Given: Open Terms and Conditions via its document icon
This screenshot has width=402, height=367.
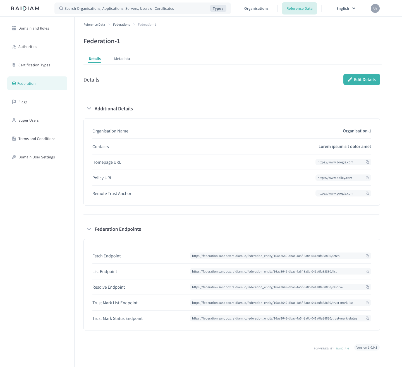Looking at the screenshot, I should (14, 139).
